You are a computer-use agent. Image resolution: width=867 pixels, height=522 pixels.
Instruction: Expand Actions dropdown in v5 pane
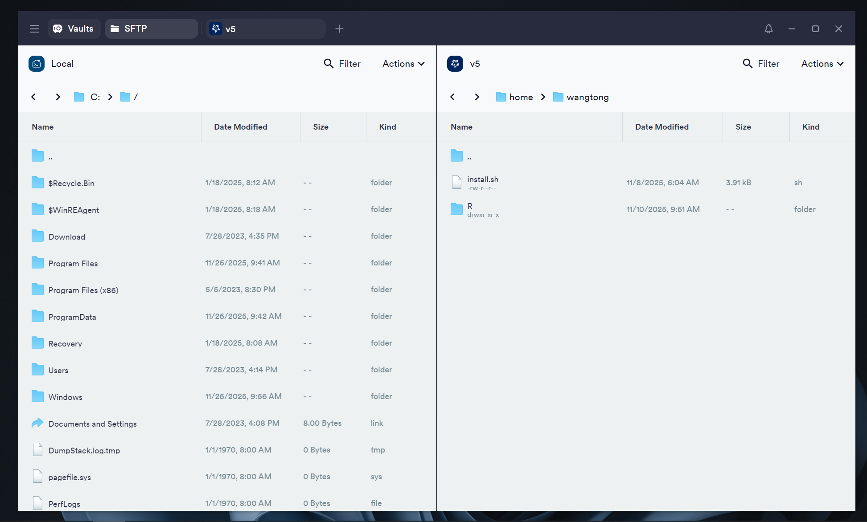click(x=822, y=64)
